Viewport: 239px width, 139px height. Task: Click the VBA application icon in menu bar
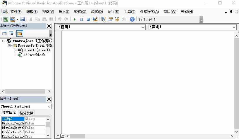click(x=5, y=12)
